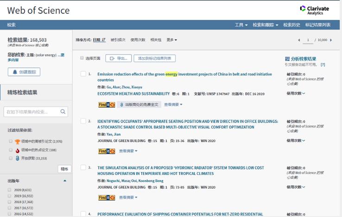Click author link Noguchi, Masa
Viewport: 342px width, 217px height.
pos(118,181)
